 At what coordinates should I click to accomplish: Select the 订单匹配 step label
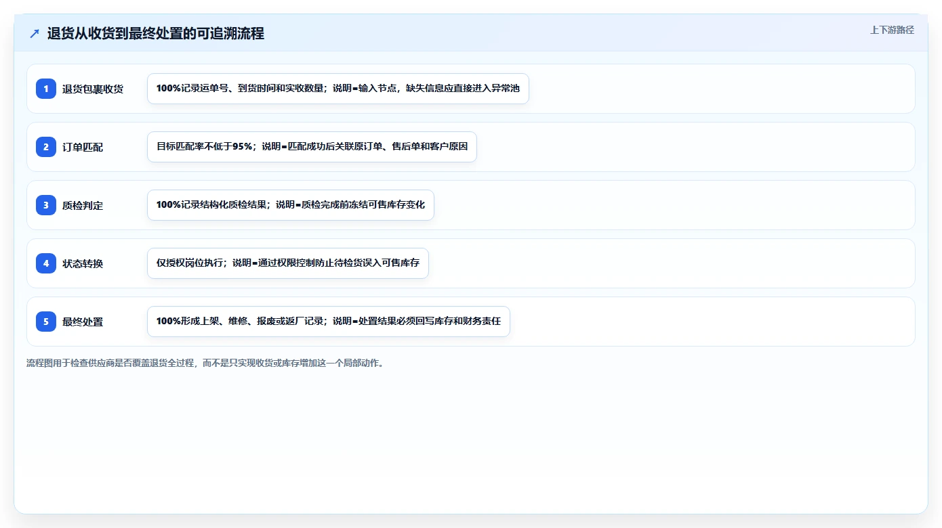[x=83, y=147]
